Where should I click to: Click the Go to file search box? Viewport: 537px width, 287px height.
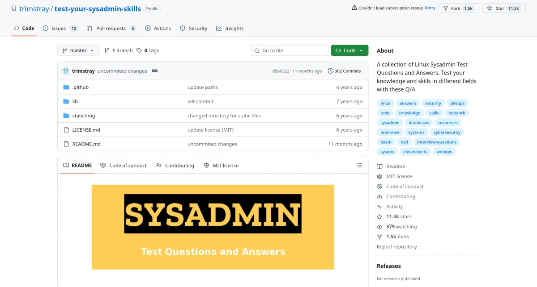click(289, 50)
